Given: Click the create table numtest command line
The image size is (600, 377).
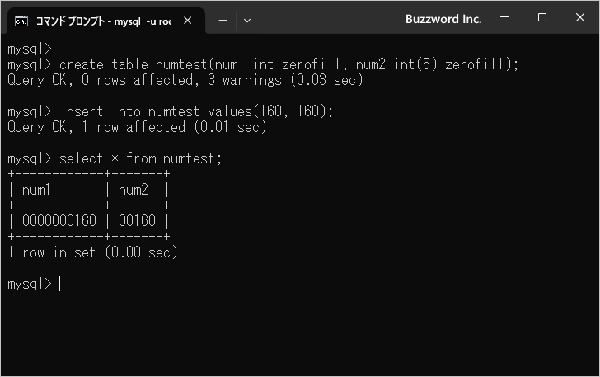Looking at the screenshot, I should 263,64.
